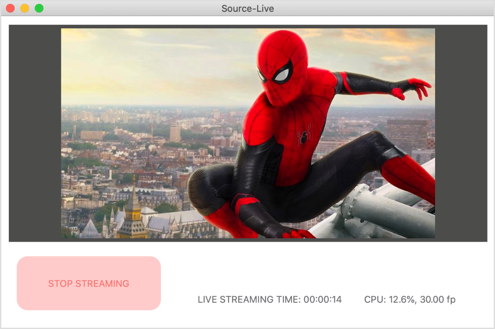The image size is (495, 329).
Task: Maximize the window with the green button
Action: pyautogui.click(x=39, y=8)
